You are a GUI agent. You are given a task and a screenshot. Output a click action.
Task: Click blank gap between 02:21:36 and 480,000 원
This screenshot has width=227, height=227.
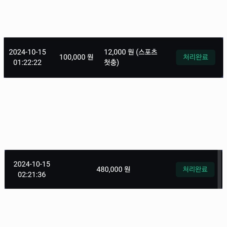[71, 169]
